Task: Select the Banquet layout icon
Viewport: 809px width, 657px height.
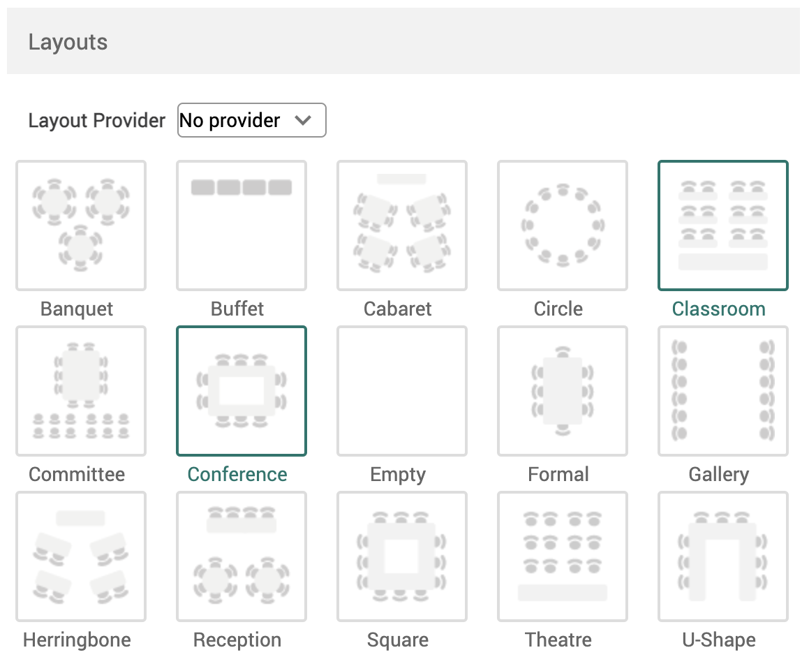Action: (80, 225)
